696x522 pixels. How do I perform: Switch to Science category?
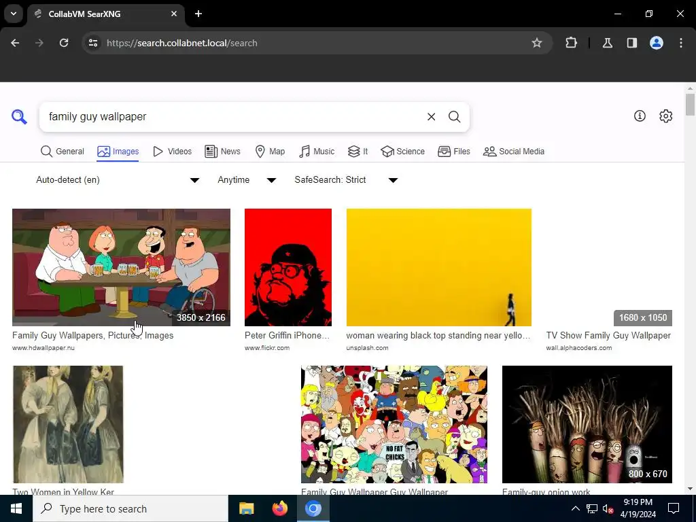pos(402,152)
